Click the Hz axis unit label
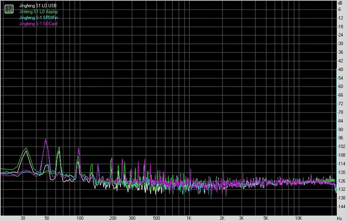Image resolution: width=347 pixels, height=222 pixels. coord(340,219)
